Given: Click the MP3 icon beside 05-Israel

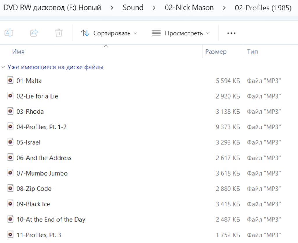Looking at the screenshot, I should tap(10, 142).
